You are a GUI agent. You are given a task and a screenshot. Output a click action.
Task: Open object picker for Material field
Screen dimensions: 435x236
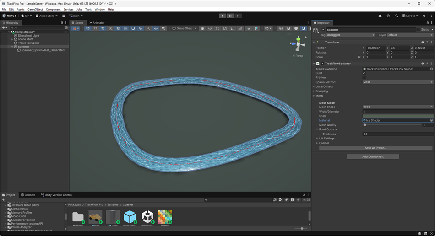431,120
